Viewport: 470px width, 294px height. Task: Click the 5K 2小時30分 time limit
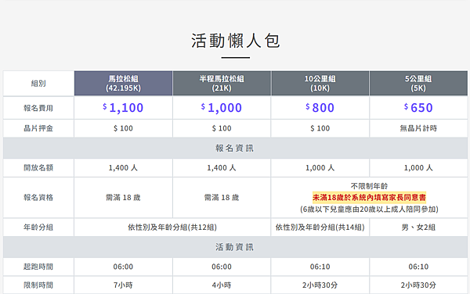(x=418, y=285)
